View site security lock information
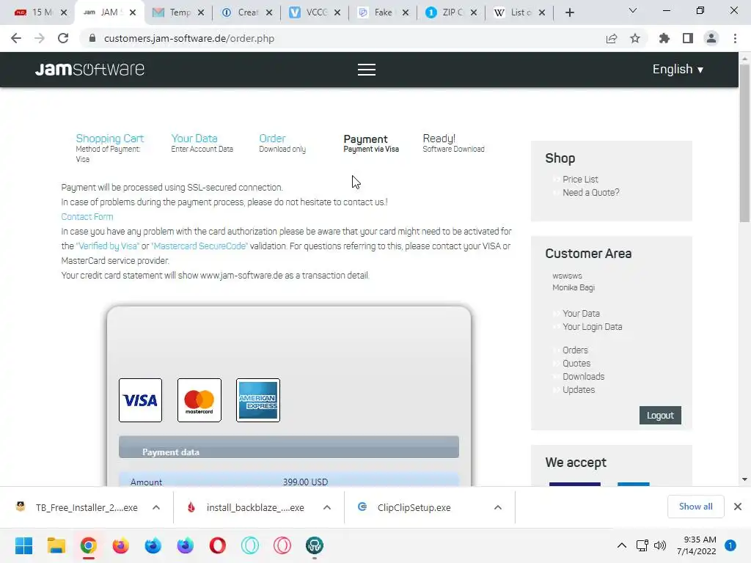The width and height of the screenshot is (751, 563). pyautogui.click(x=92, y=38)
